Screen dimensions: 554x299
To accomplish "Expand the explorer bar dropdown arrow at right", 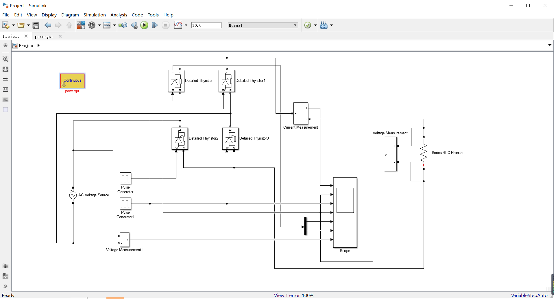I will 550,45.
